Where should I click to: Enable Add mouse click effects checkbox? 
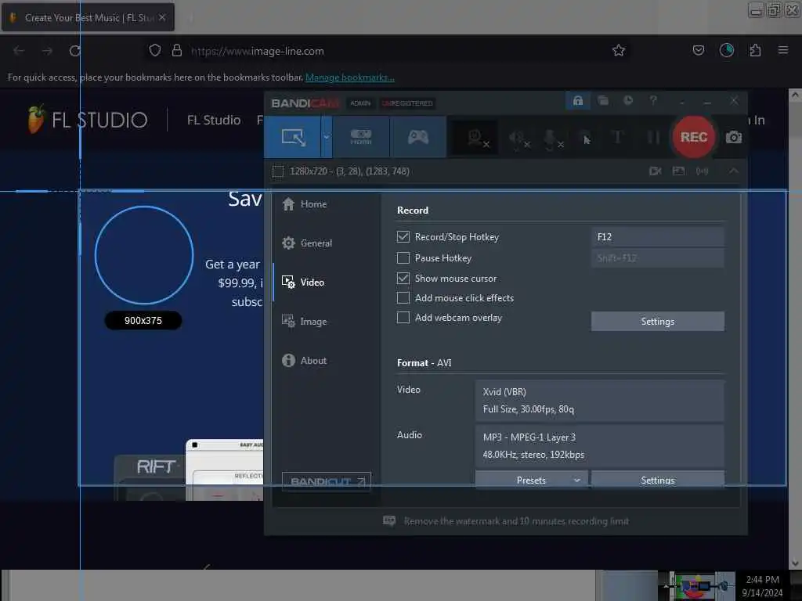pos(403,298)
